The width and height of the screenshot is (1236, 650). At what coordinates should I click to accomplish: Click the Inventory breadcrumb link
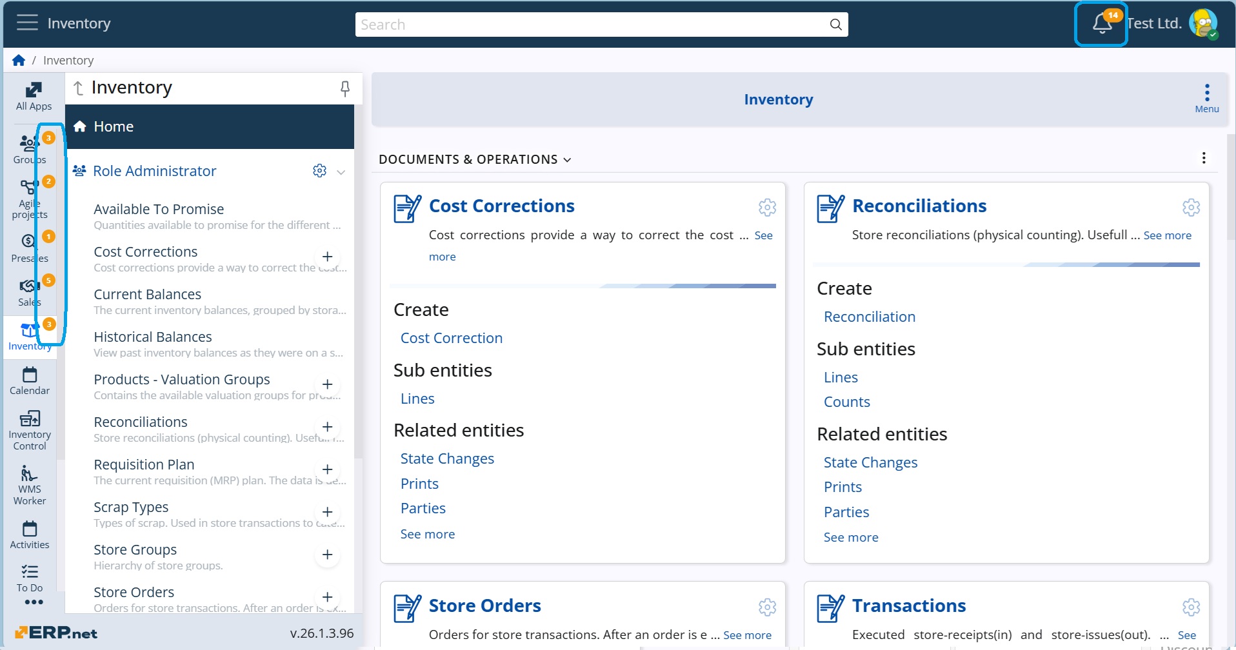pos(68,60)
